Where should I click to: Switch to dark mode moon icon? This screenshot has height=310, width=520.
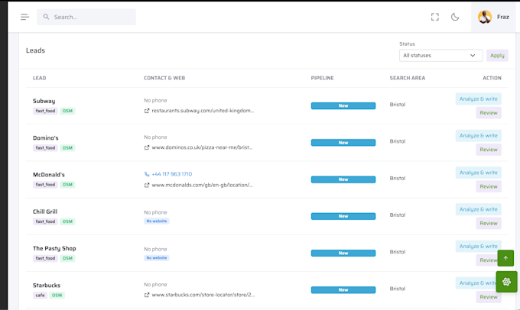coord(455,17)
